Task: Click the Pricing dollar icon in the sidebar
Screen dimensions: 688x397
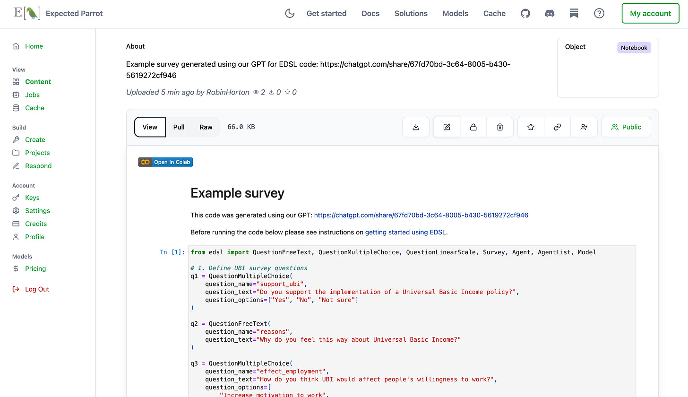Action: click(16, 269)
